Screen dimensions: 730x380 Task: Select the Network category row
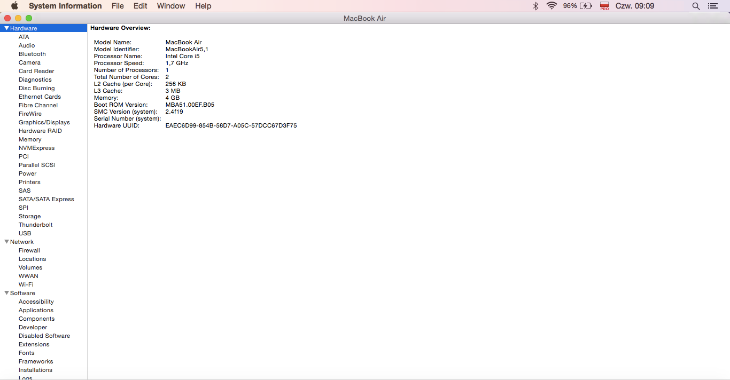coord(44,242)
